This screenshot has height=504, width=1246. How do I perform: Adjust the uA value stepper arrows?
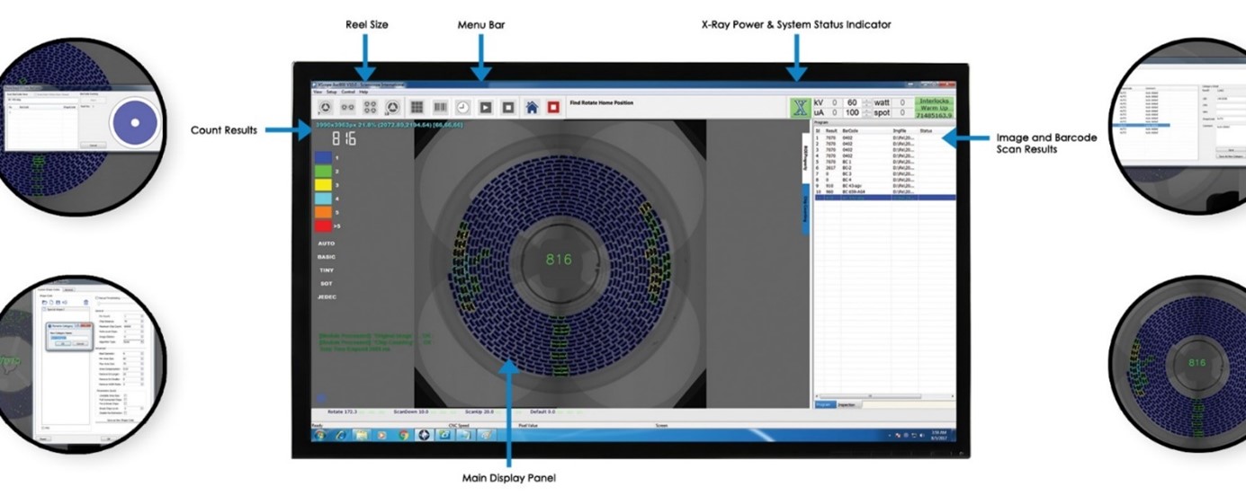pyautogui.click(x=867, y=113)
